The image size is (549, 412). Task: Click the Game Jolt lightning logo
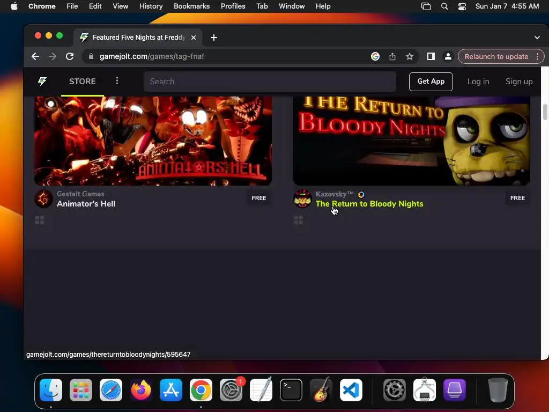[42, 82]
